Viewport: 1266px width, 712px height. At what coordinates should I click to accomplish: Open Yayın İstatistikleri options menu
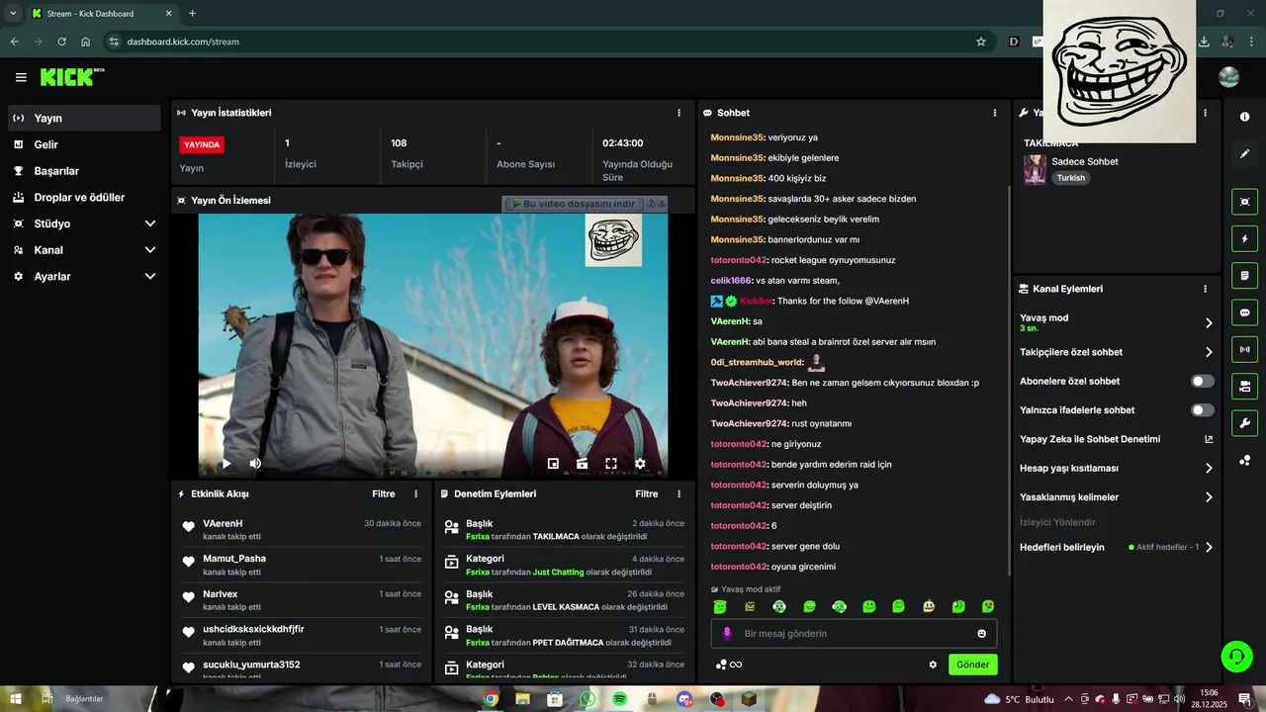click(x=678, y=113)
